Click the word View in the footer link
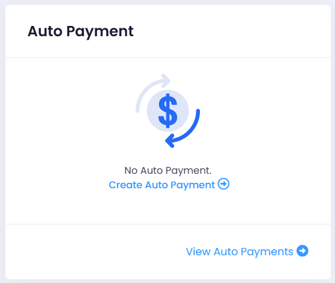The width and height of the screenshot is (335, 283). coord(198,252)
